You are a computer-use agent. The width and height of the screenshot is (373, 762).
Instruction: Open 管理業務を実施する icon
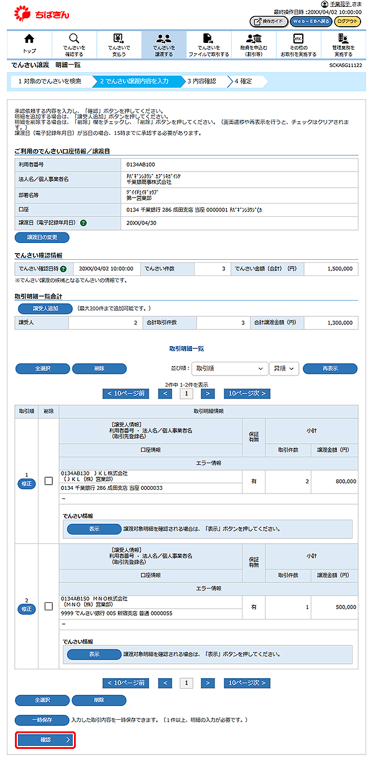coord(343,39)
